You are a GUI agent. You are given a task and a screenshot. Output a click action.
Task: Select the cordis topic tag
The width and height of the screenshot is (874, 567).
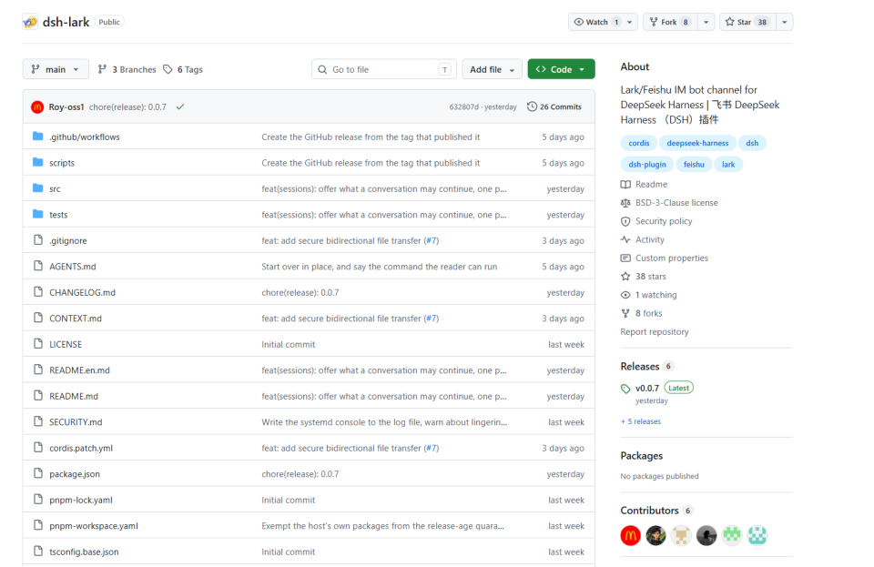coord(639,143)
